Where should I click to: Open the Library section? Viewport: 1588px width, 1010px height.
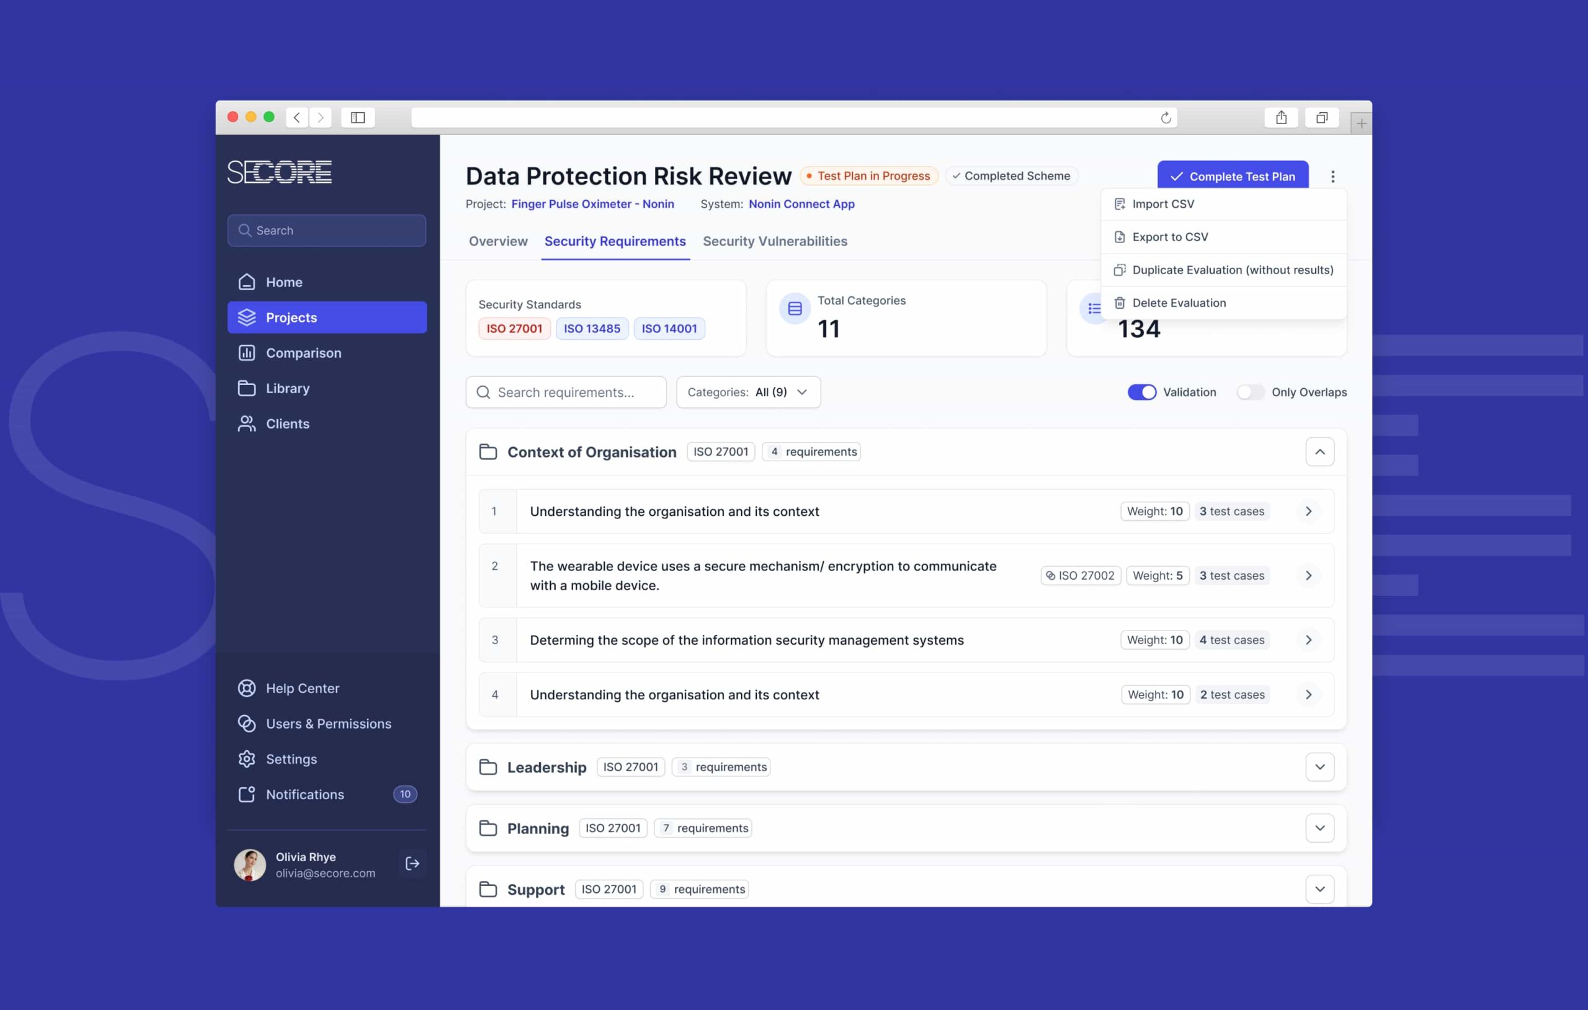[327, 388]
